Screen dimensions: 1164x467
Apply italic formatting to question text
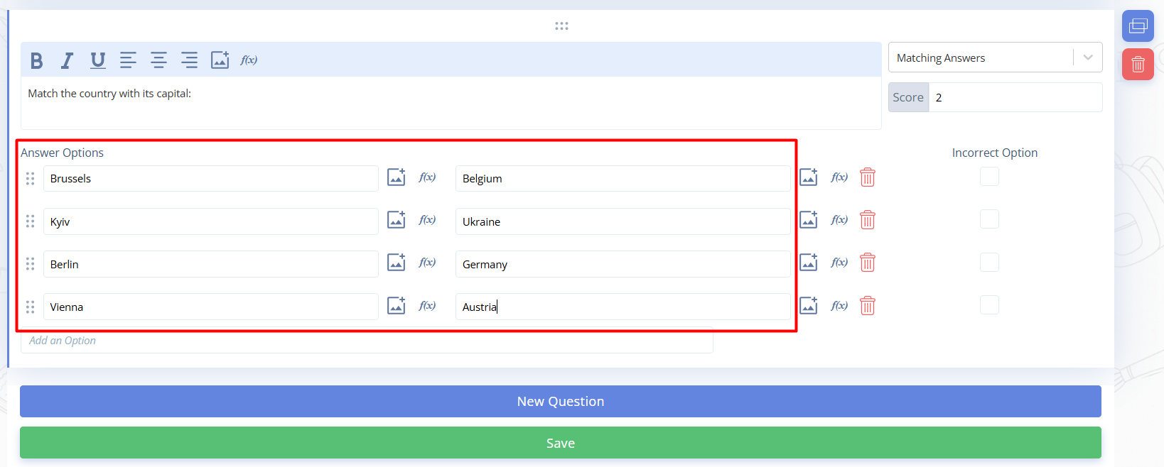pyautogui.click(x=67, y=60)
